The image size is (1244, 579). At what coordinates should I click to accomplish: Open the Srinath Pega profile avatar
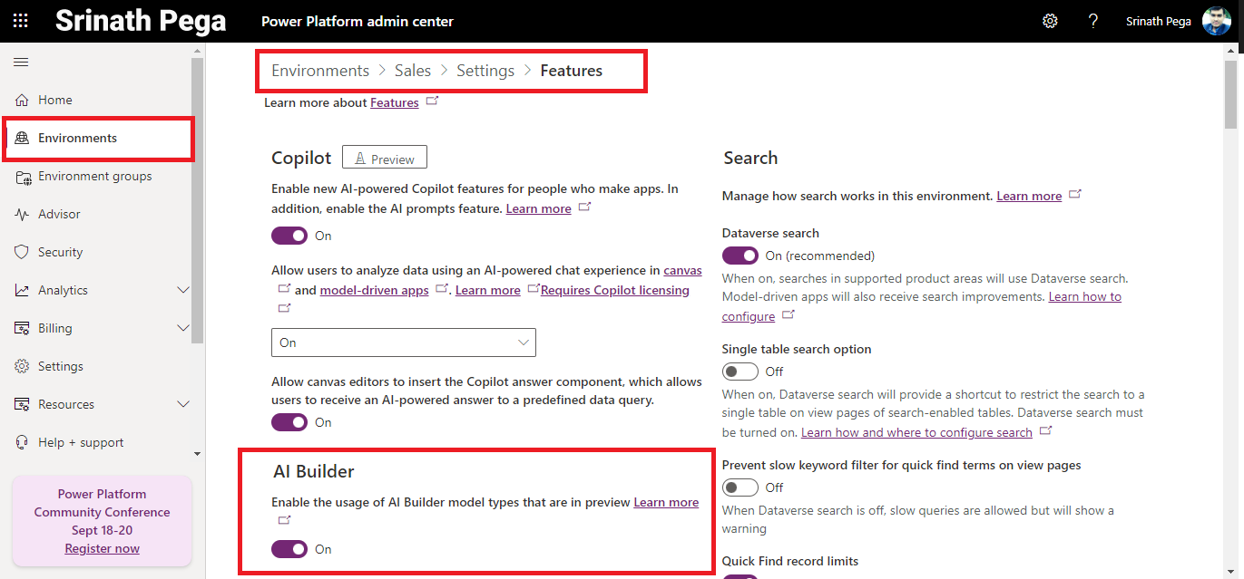(x=1216, y=21)
